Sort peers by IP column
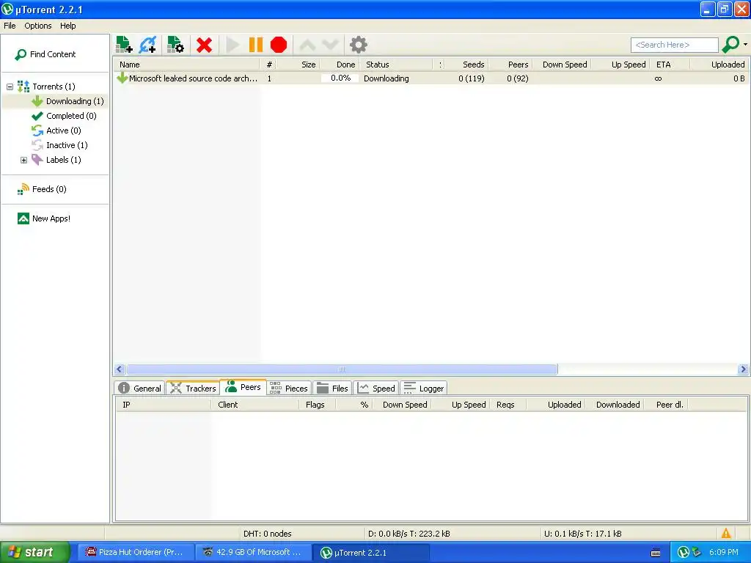This screenshot has width=751, height=563. coord(164,405)
